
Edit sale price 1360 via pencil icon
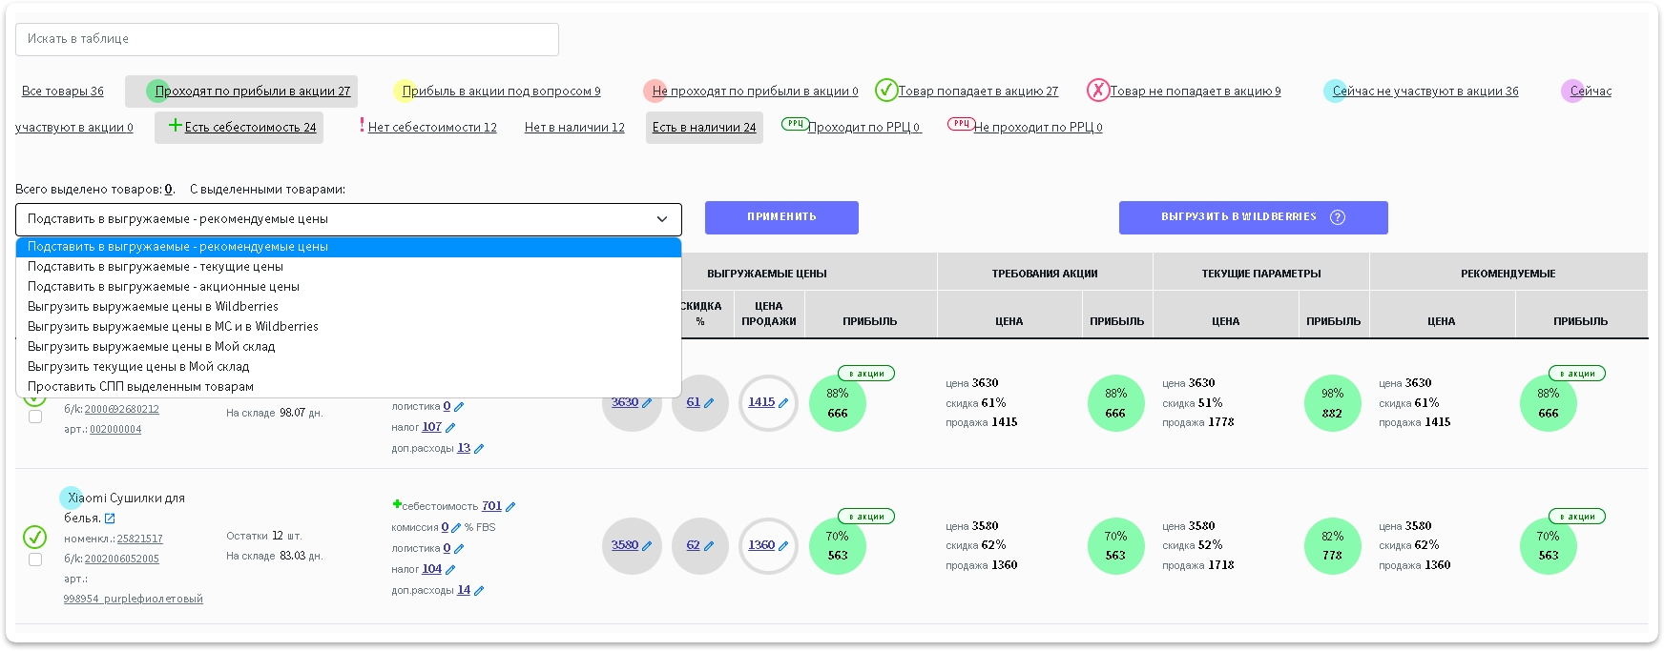pyautogui.click(x=783, y=546)
